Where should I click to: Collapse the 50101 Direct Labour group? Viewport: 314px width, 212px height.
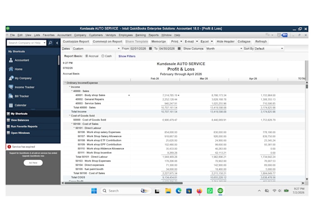tap(74, 128)
